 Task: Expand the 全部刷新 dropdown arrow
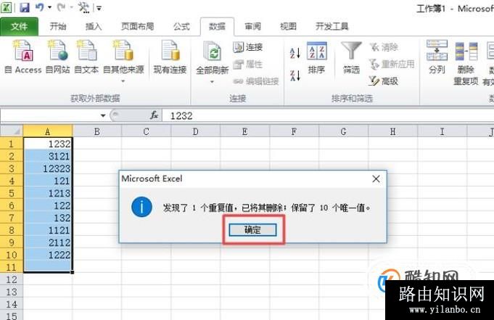[x=212, y=82]
